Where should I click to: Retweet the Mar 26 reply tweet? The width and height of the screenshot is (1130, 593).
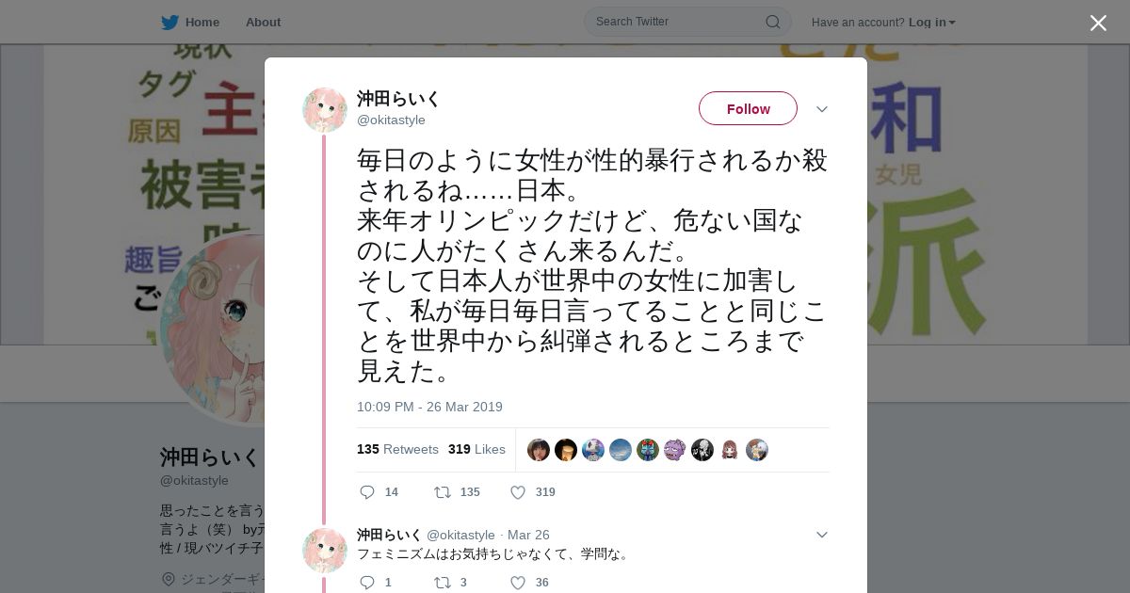point(442,583)
